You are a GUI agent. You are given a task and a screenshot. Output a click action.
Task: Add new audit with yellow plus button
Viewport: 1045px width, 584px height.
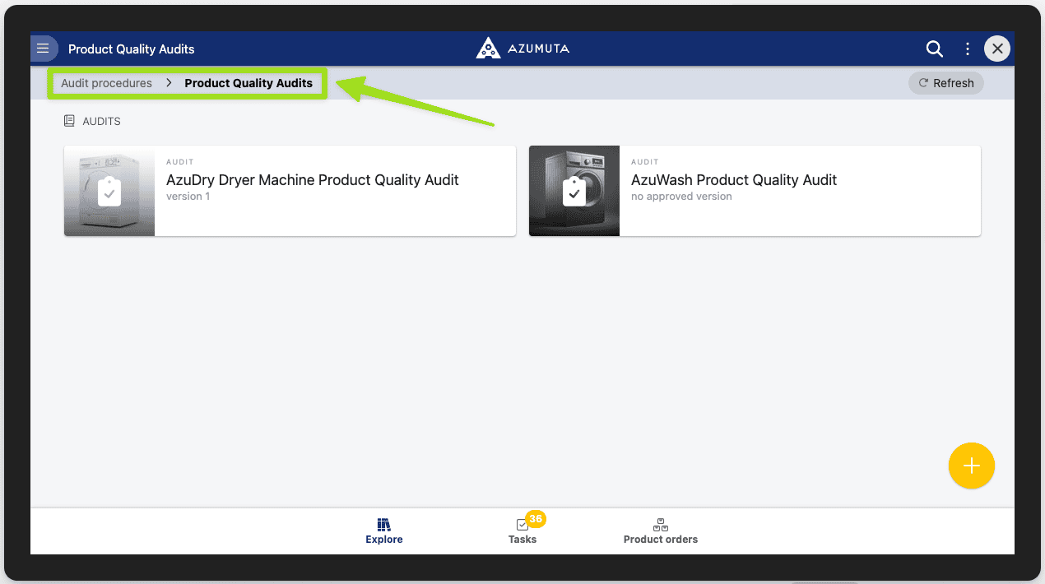(971, 466)
